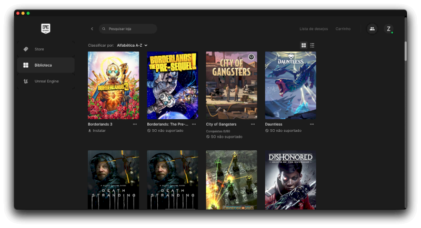The width and height of the screenshot is (421, 228).
Task: Open the Dauntless cover art
Action: click(290, 85)
